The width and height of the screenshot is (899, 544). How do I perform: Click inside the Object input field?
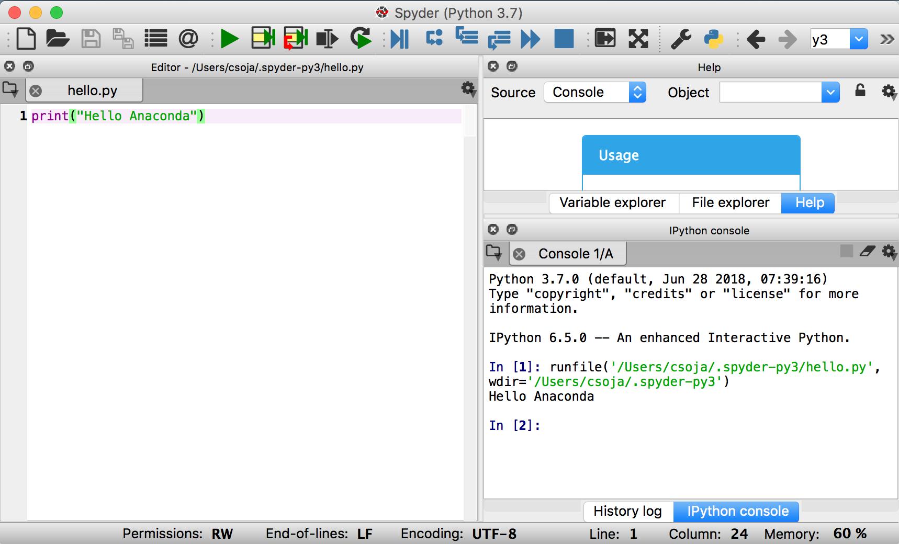point(769,92)
